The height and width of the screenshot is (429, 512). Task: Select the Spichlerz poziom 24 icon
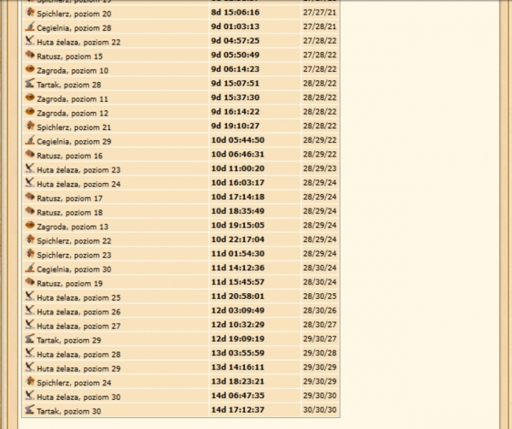(x=30, y=382)
